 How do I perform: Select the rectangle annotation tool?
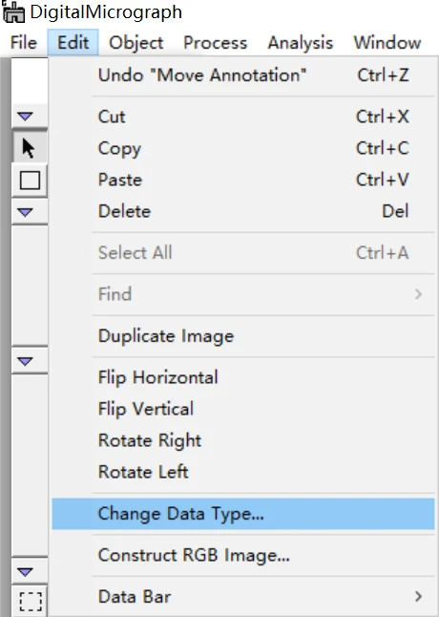30,181
